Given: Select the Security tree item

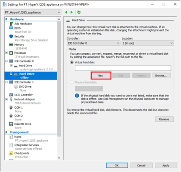Looking at the screenshot, I should [x=19, y=36].
